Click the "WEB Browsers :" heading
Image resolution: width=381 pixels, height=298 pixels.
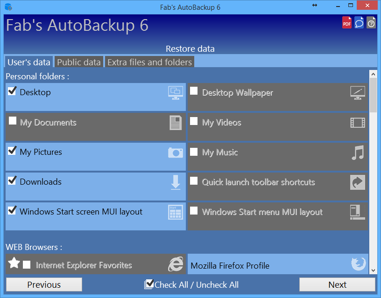pyautogui.click(x=34, y=247)
